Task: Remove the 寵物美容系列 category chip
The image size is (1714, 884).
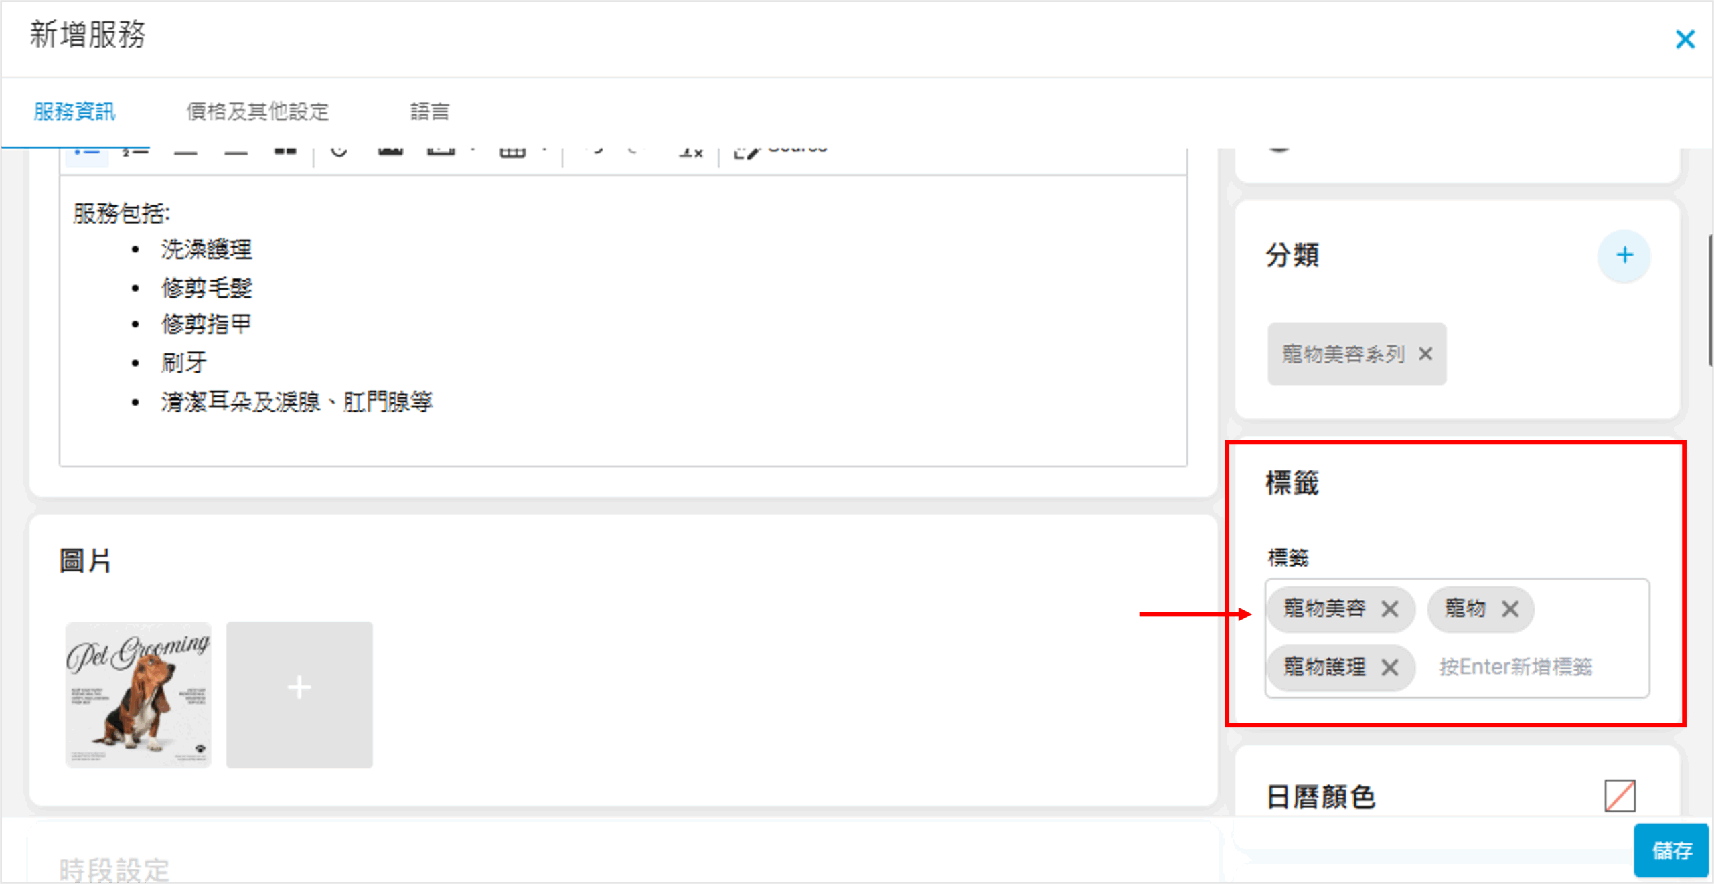Action: pos(1425,354)
